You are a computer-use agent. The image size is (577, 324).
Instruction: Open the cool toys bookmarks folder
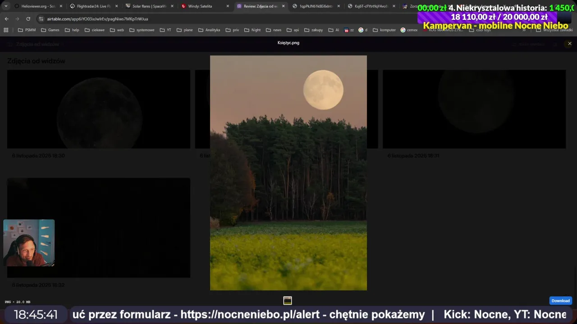[x=480, y=30]
